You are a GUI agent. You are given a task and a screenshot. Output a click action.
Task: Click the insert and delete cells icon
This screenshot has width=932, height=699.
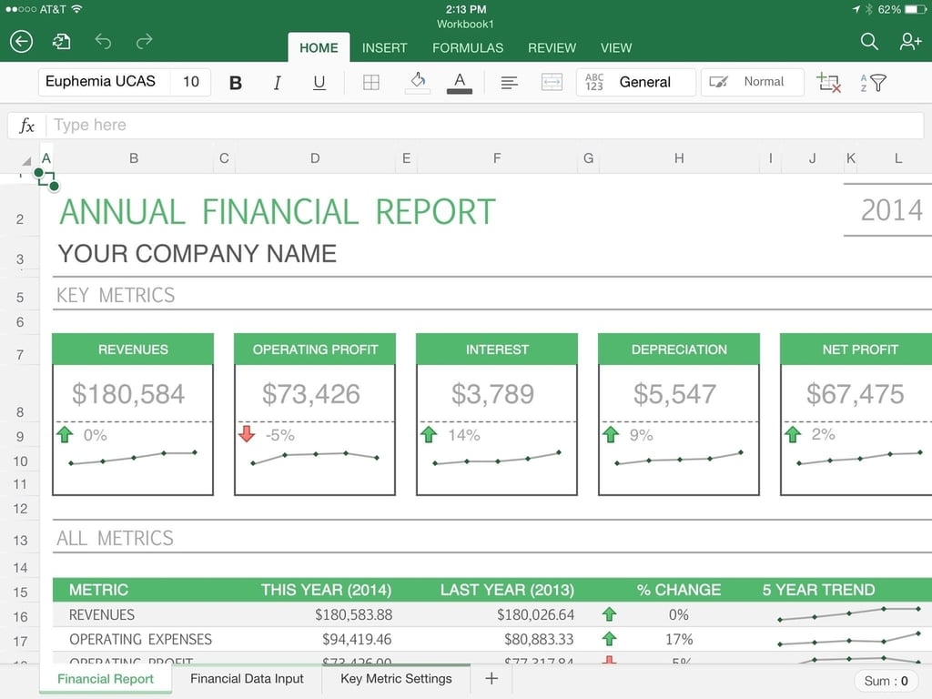(828, 82)
